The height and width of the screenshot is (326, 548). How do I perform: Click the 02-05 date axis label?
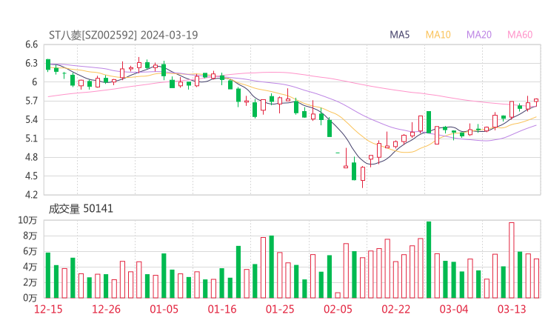coord(338,309)
